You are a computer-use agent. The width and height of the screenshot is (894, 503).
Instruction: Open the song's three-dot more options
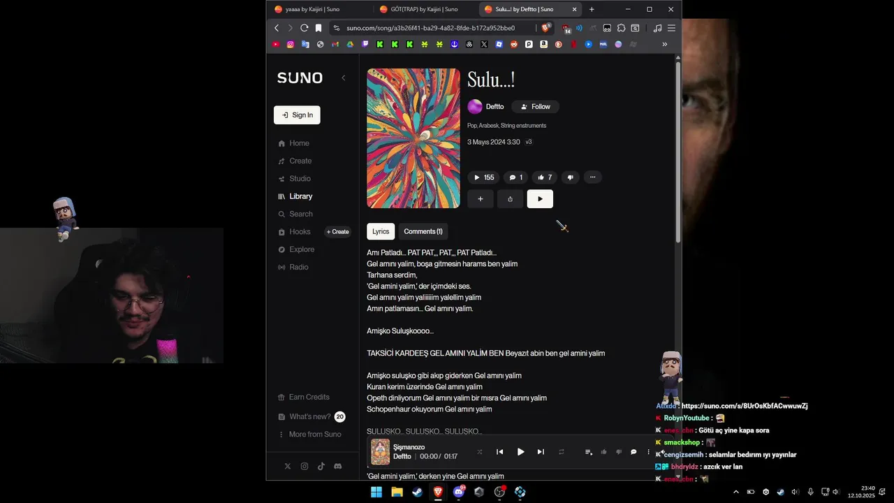(x=592, y=177)
